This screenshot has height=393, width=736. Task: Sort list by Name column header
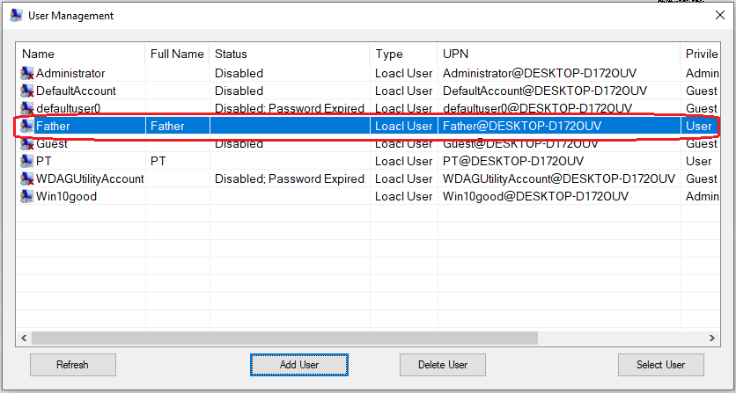[x=81, y=54]
